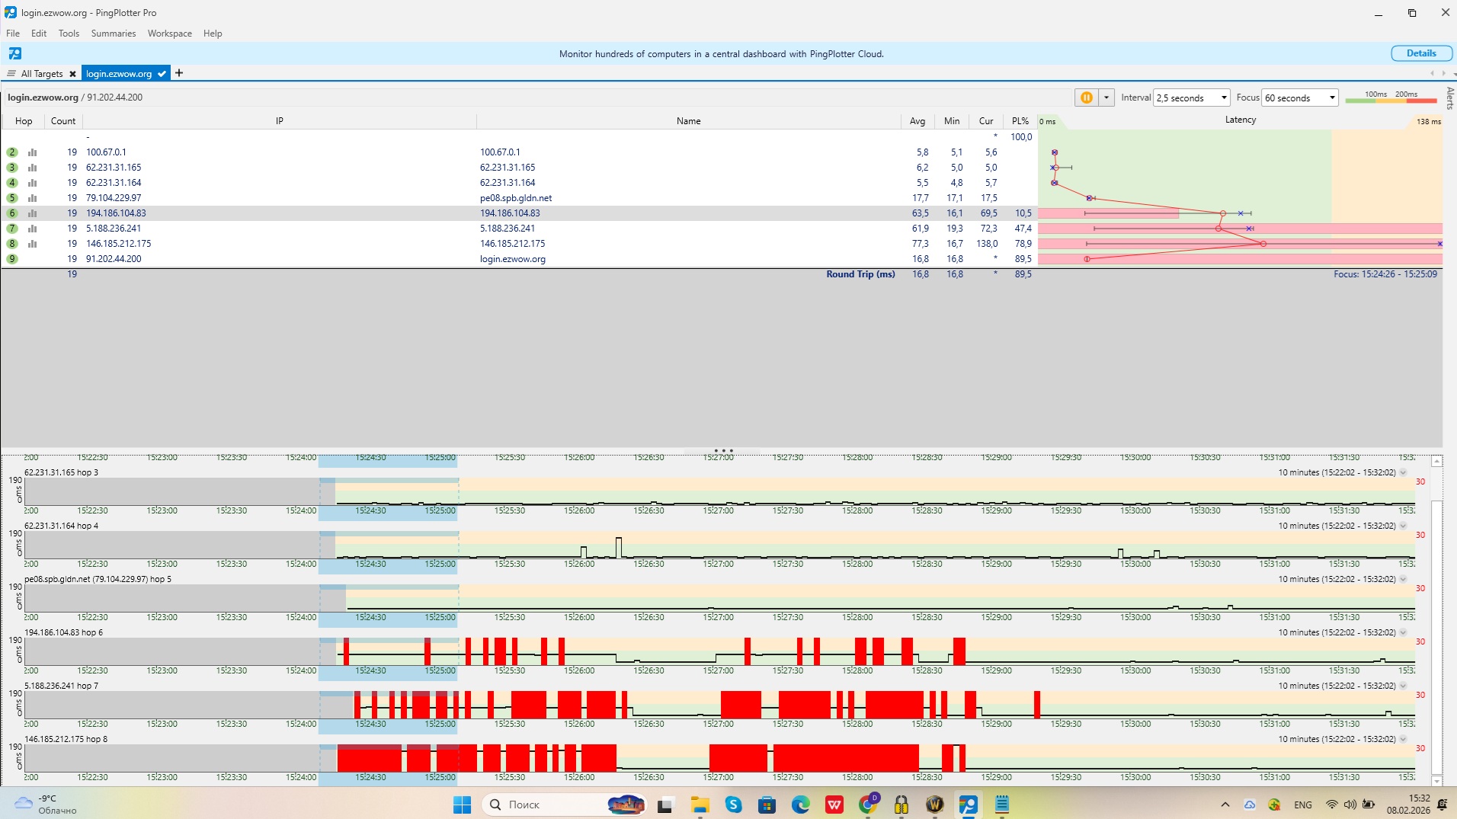Open options chevron for hop 6 timeline
The height and width of the screenshot is (819, 1457).
(1403, 633)
